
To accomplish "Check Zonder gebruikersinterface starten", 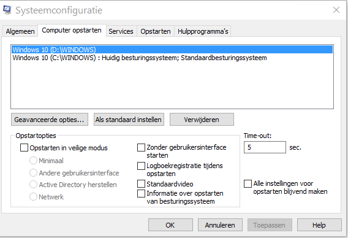I will (x=141, y=147).
